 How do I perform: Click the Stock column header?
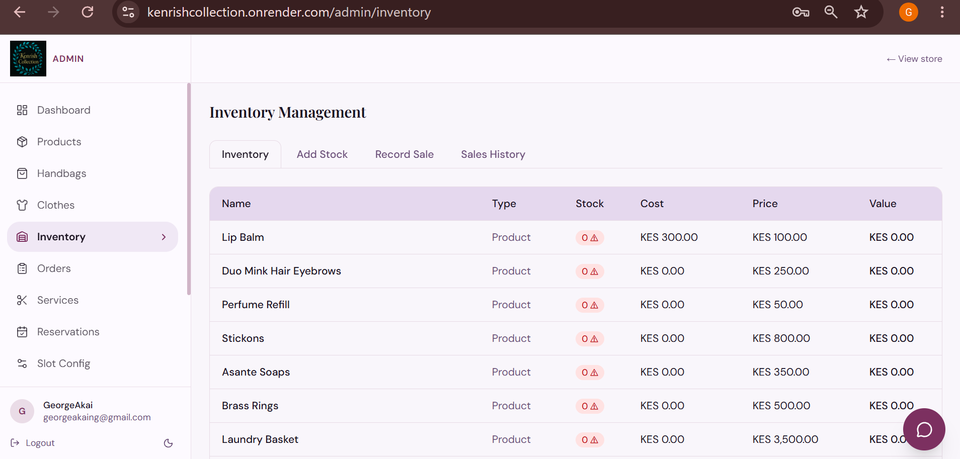(590, 204)
